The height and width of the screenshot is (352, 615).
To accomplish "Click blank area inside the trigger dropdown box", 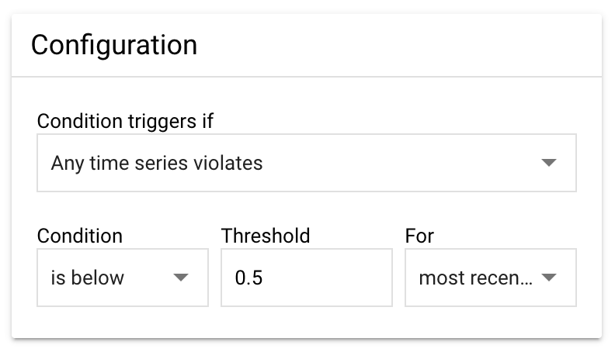I will (404, 163).
